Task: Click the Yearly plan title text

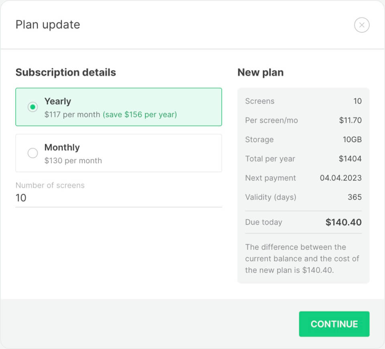Action: 58,101
